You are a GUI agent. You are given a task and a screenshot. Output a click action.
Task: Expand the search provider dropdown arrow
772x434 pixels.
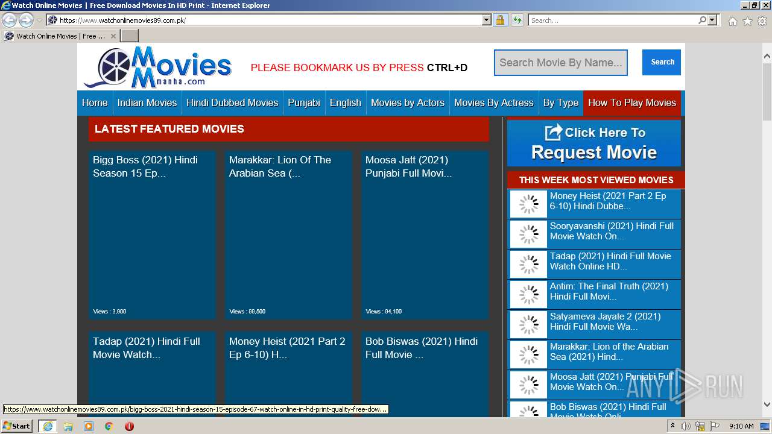712,20
